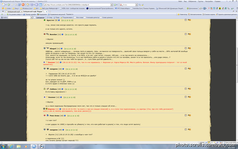Open the Links favorites folder dropdown
238x149 pixels.
(8, 8)
